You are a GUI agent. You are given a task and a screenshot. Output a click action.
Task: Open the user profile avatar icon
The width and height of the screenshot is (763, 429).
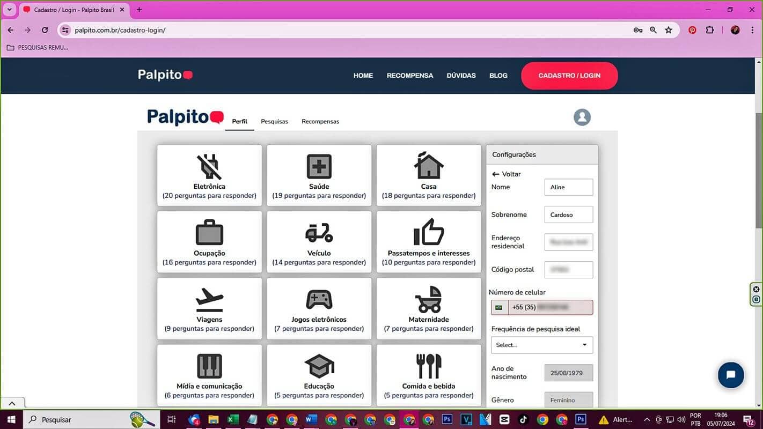click(x=582, y=117)
